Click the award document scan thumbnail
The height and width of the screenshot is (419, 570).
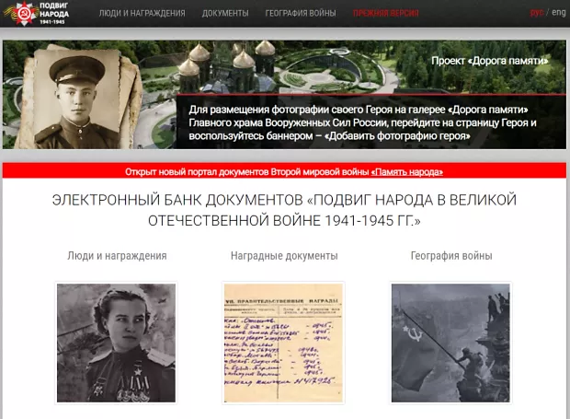point(283,343)
